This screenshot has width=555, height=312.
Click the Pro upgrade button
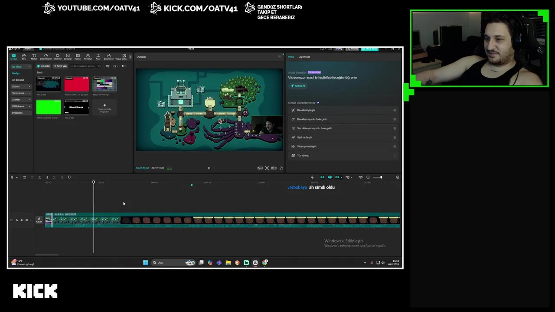(x=340, y=49)
